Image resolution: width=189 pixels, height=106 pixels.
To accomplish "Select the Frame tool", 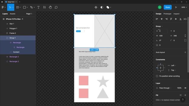I will [17, 7].
